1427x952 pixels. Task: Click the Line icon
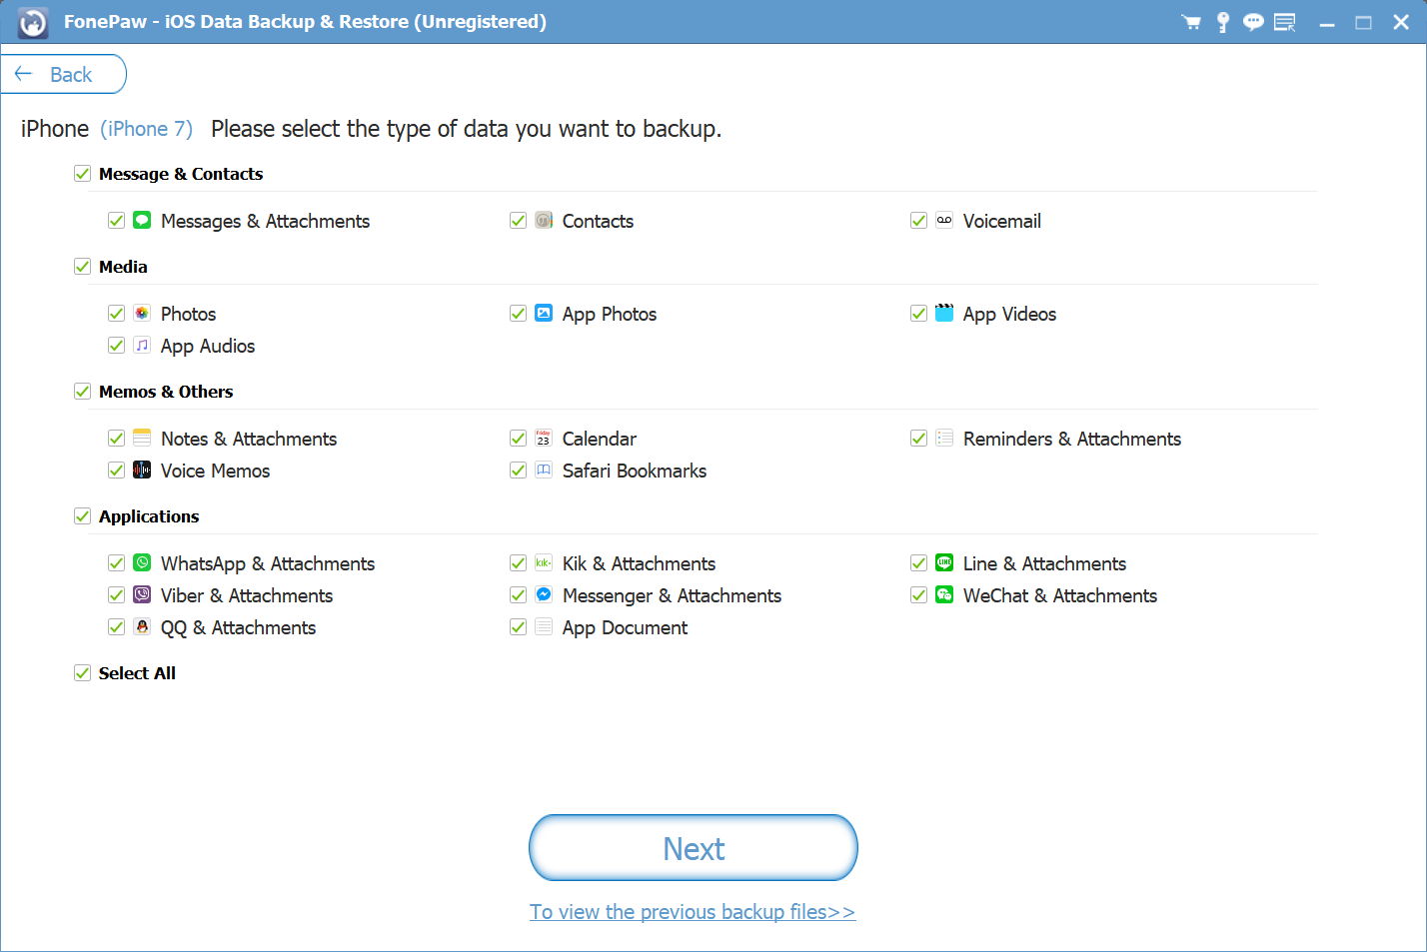point(944,562)
